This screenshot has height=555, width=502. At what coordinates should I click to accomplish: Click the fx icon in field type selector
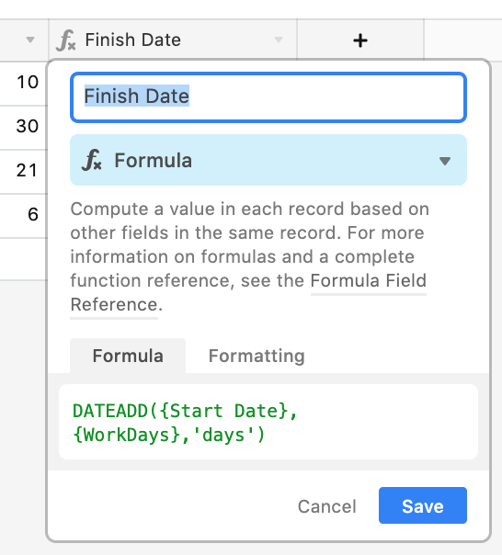pos(92,160)
